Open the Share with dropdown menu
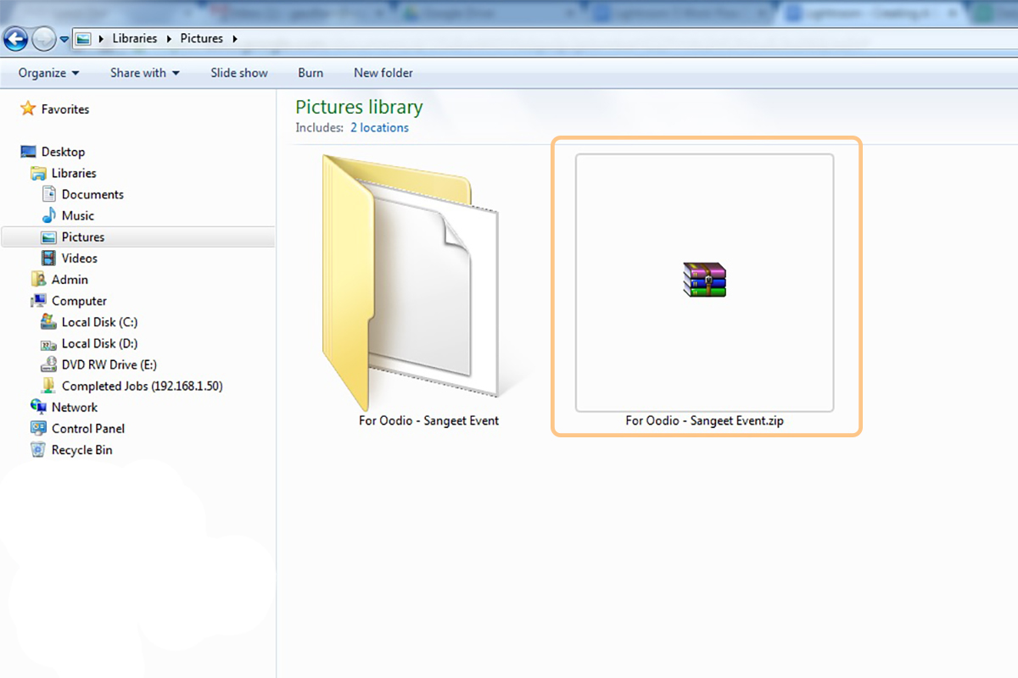 145,73
